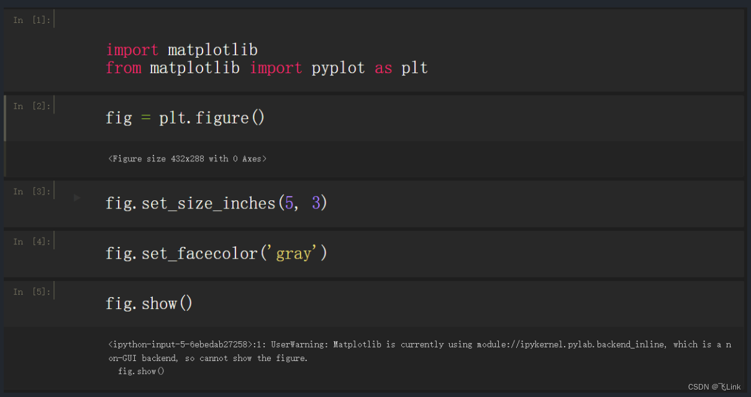
Task: Place cursor in the 'import matplotlib' line
Action: (181, 50)
